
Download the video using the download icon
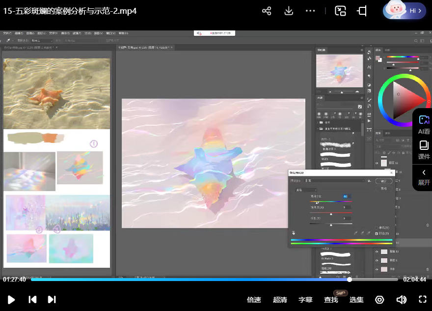coord(289,11)
